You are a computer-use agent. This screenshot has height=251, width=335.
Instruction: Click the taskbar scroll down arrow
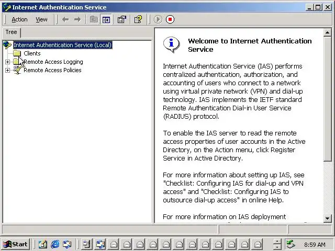[x=277, y=247]
